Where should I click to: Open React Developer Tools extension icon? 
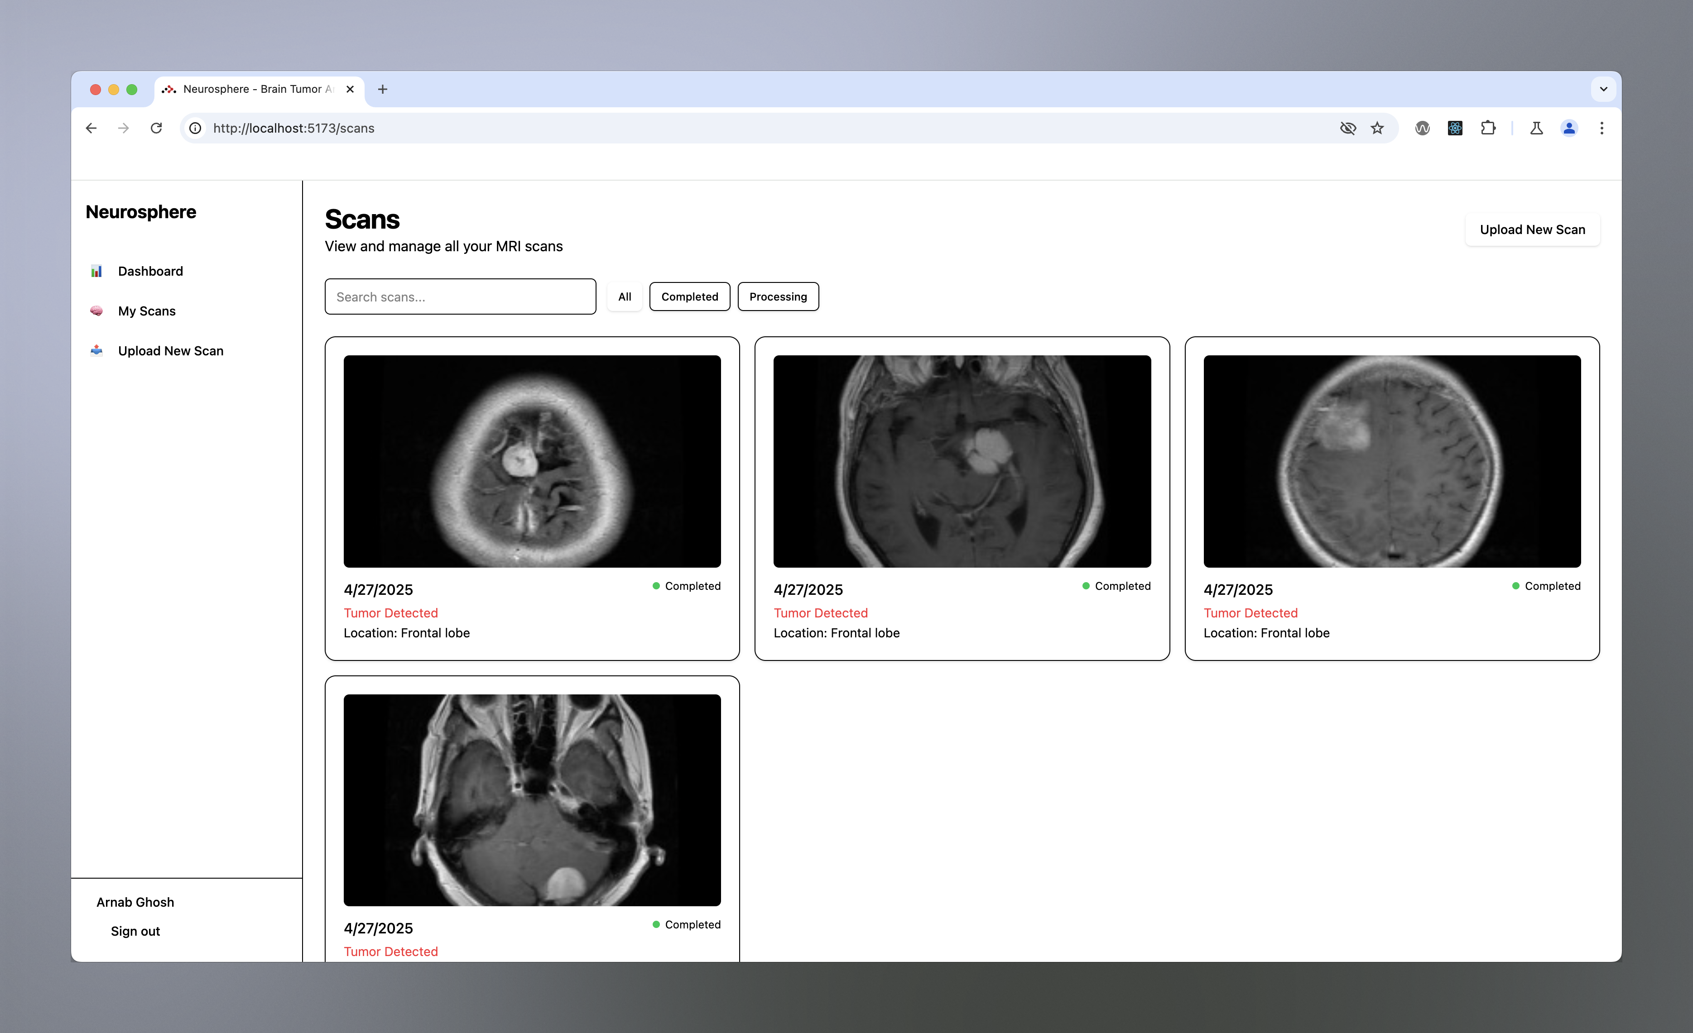point(1455,129)
